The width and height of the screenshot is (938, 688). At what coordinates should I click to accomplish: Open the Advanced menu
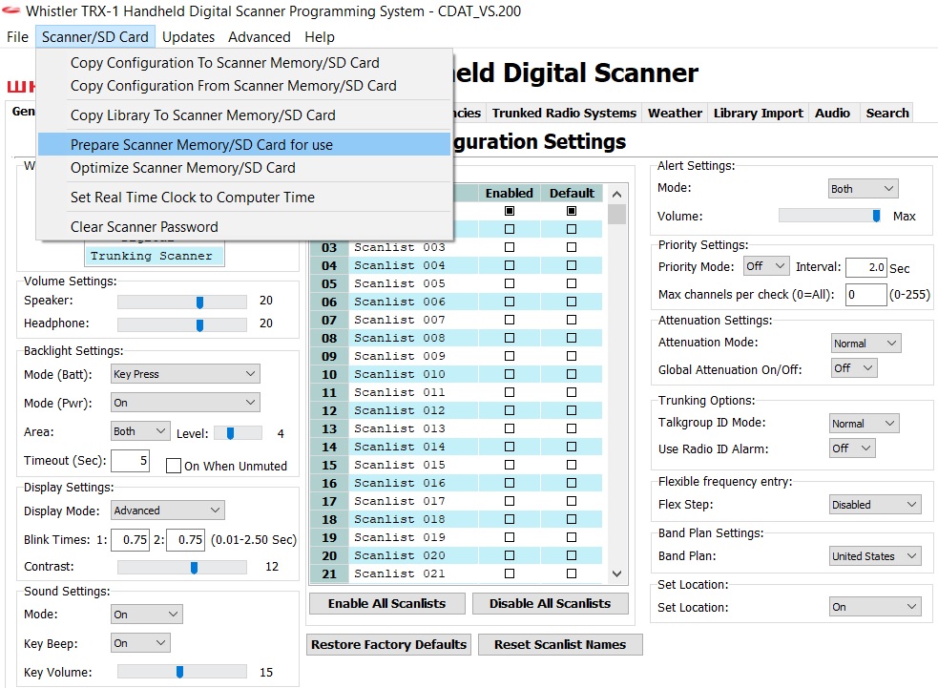259,37
